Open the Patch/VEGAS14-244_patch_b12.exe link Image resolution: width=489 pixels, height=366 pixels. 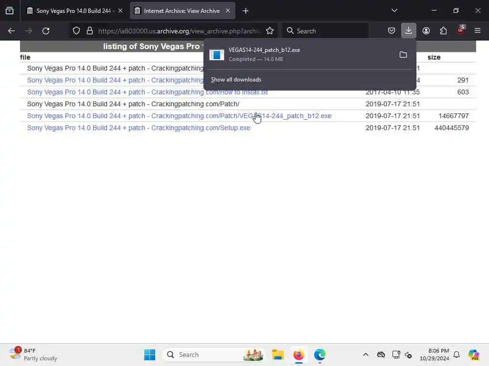click(x=179, y=116)
